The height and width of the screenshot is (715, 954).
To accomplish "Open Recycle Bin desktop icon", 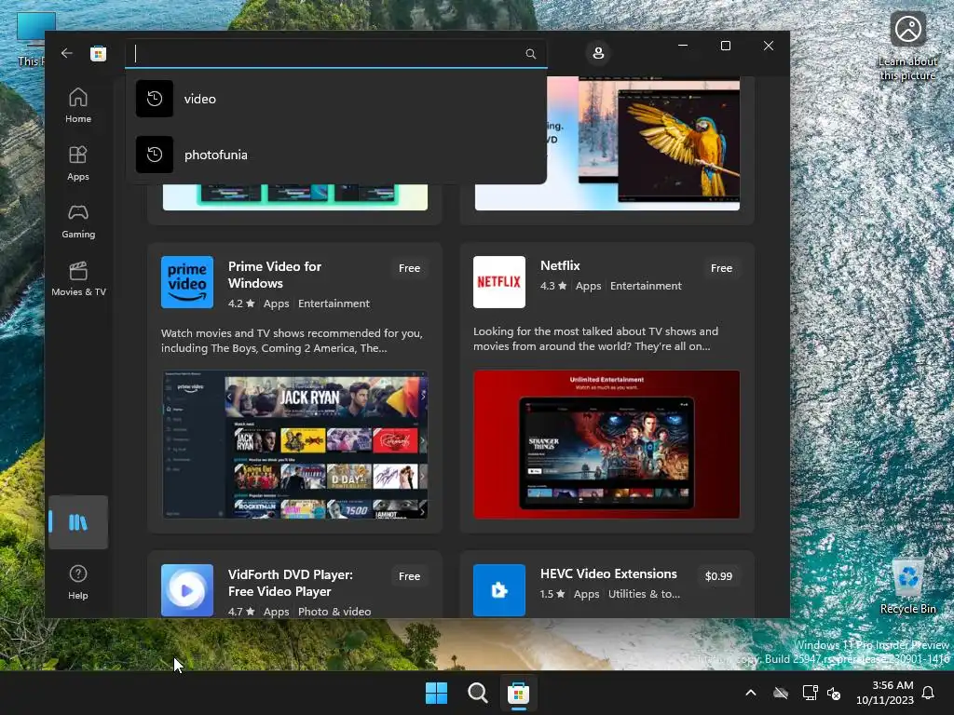I will point(907,586).
